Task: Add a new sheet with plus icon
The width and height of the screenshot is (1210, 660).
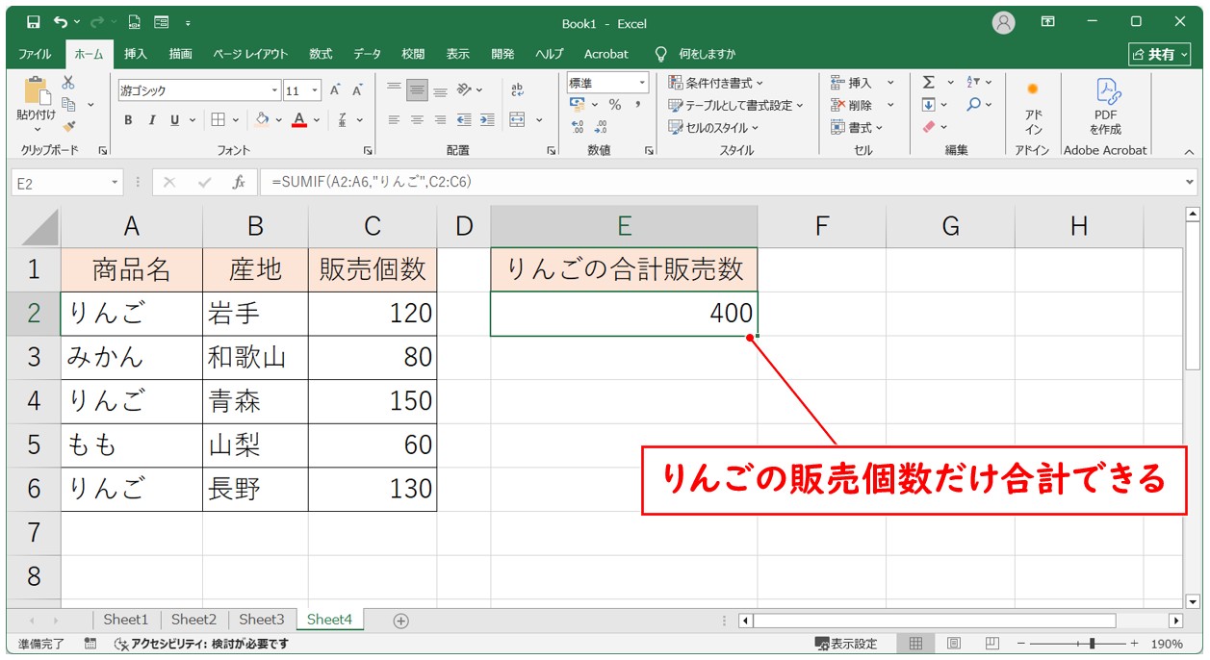Action: [x=401, y=621]
